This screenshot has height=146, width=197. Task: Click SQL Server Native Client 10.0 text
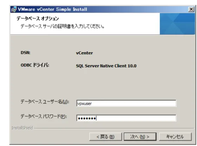click(106, 66)
